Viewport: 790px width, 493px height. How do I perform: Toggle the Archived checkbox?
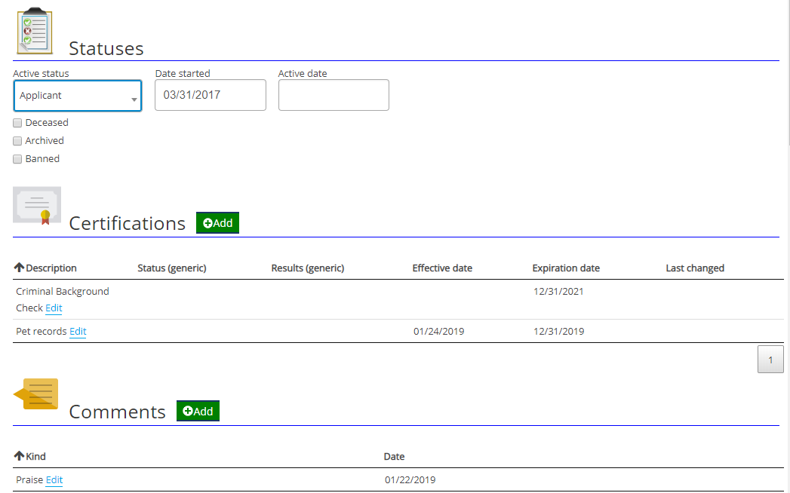[x=17, y=141]
